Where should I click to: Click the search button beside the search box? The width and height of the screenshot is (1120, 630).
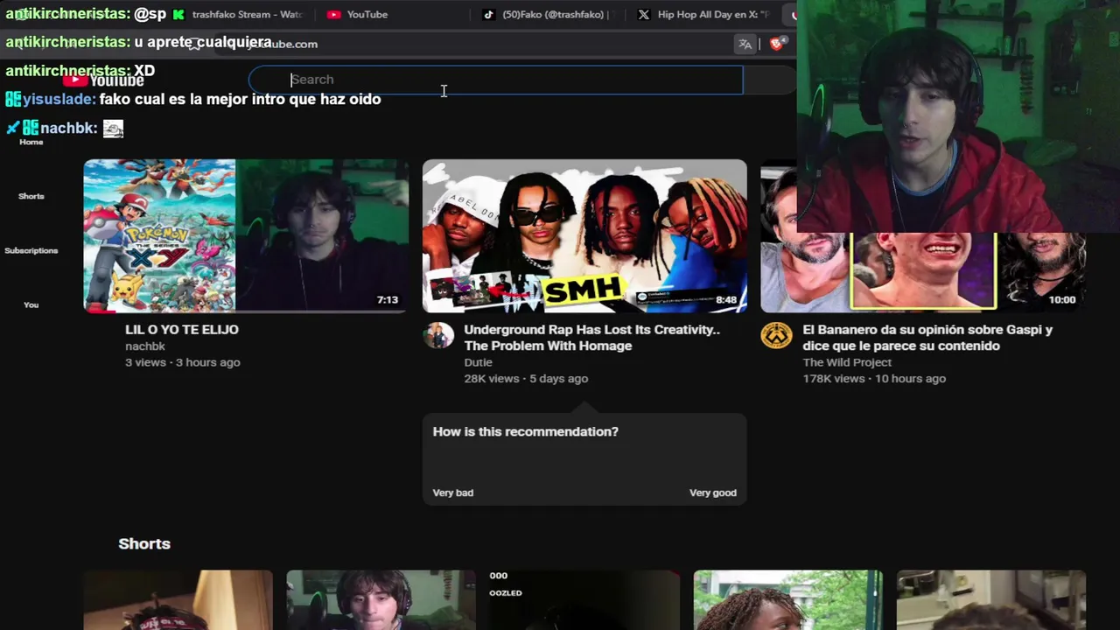[768, 80]
